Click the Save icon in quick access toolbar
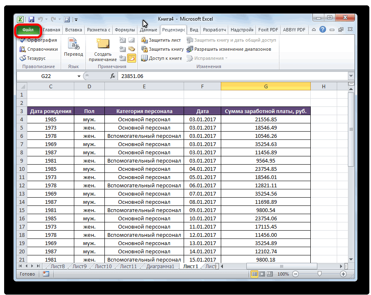Viewport: 371px width, 295px height. click(31, 19)
